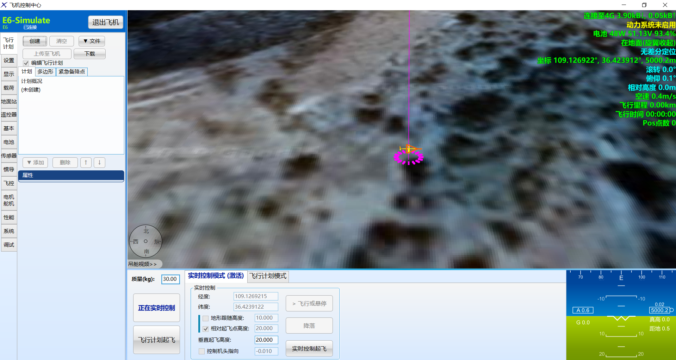Uncheck the 相对起飞点高度 checkbox
Screen dimensions: 676x360
(206, 329)
